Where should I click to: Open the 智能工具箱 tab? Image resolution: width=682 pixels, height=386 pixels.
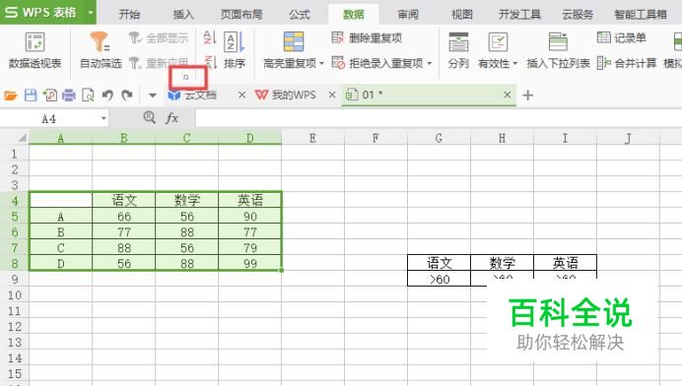pyautogui.click(x=641, y=15)
